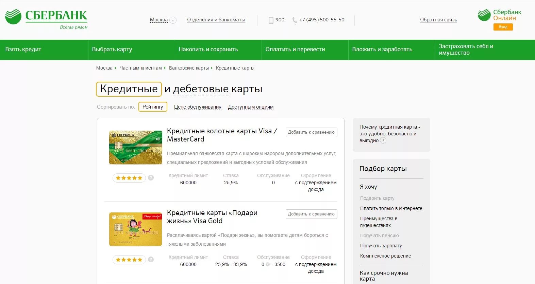Select the Кредитные cards tab
The width and height of the screenshot is (535, 284).
tap(129, 89)
